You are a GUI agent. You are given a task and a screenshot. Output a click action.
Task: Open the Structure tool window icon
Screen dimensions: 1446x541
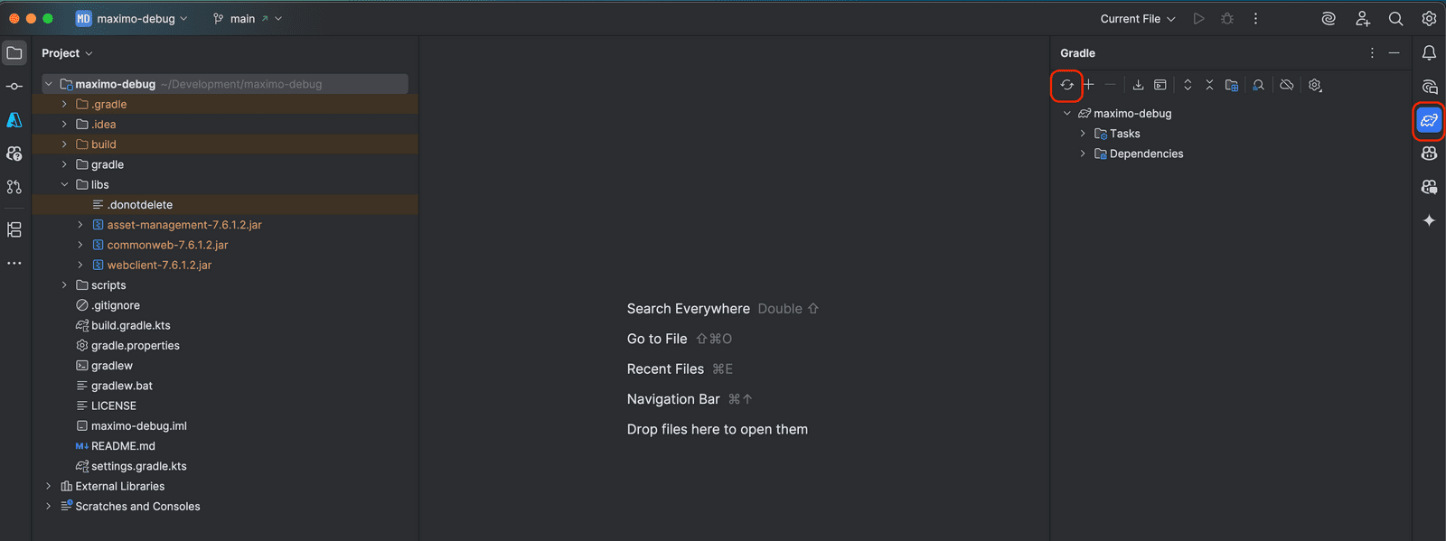[14, 229]
